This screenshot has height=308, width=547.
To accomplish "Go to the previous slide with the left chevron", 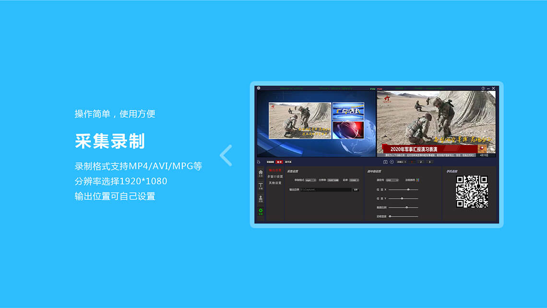I will click(x=226, y=155).
